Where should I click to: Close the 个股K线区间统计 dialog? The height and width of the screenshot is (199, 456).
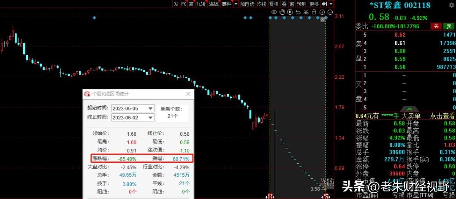click(x=188, y=94)
